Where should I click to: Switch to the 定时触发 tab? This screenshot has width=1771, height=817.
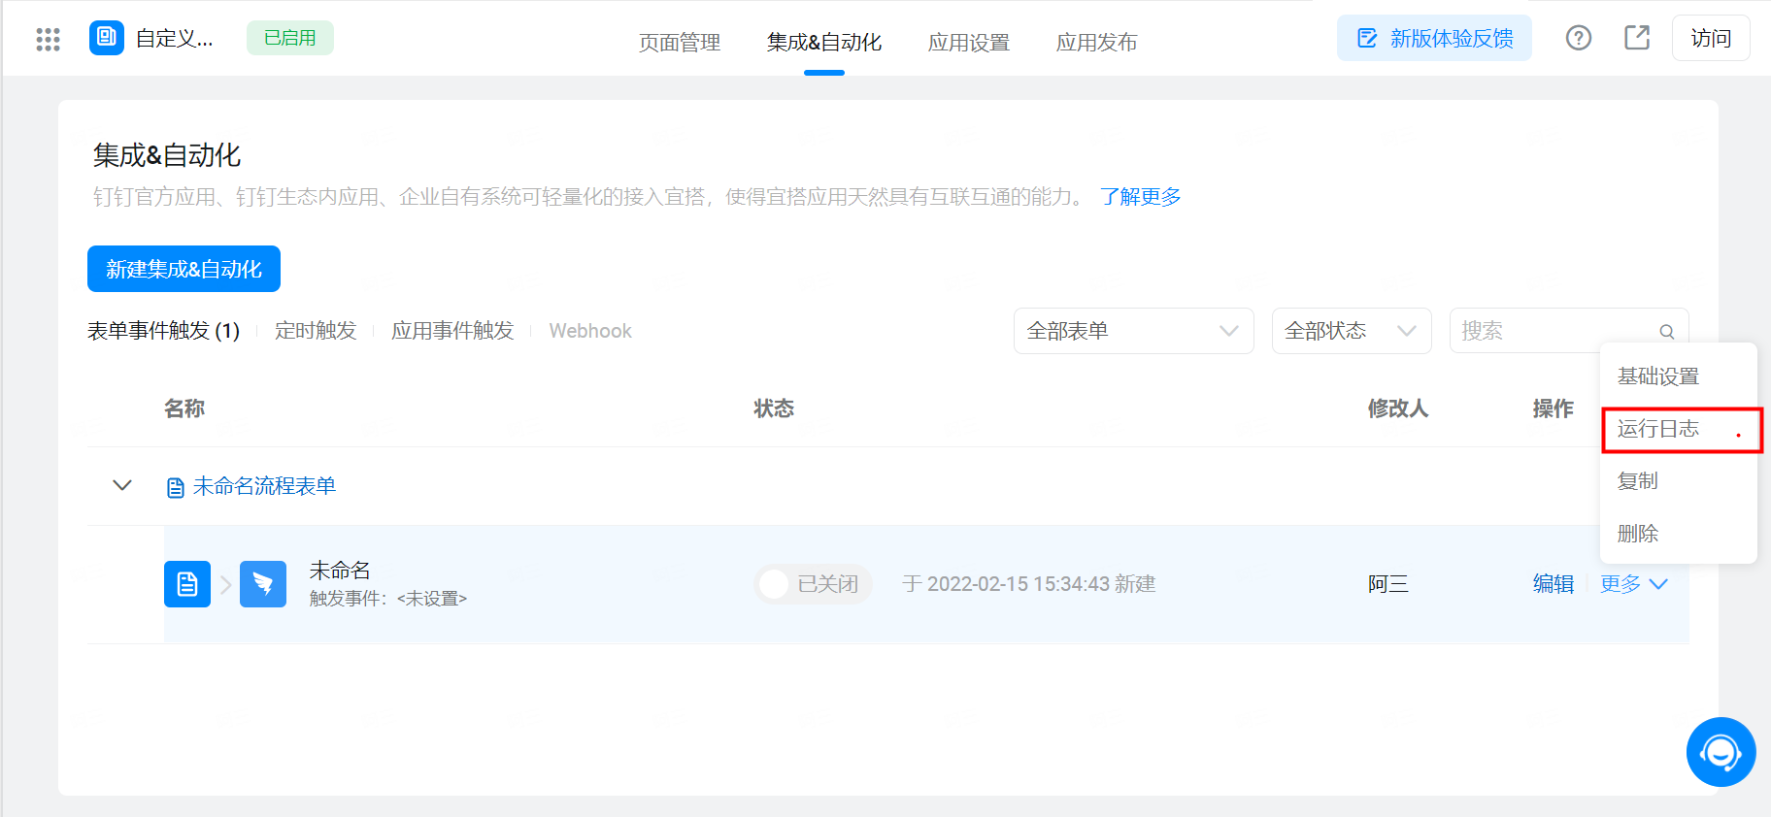tap(316, 331)
